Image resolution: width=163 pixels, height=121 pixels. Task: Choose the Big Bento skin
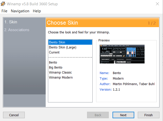tap(70, 67)
